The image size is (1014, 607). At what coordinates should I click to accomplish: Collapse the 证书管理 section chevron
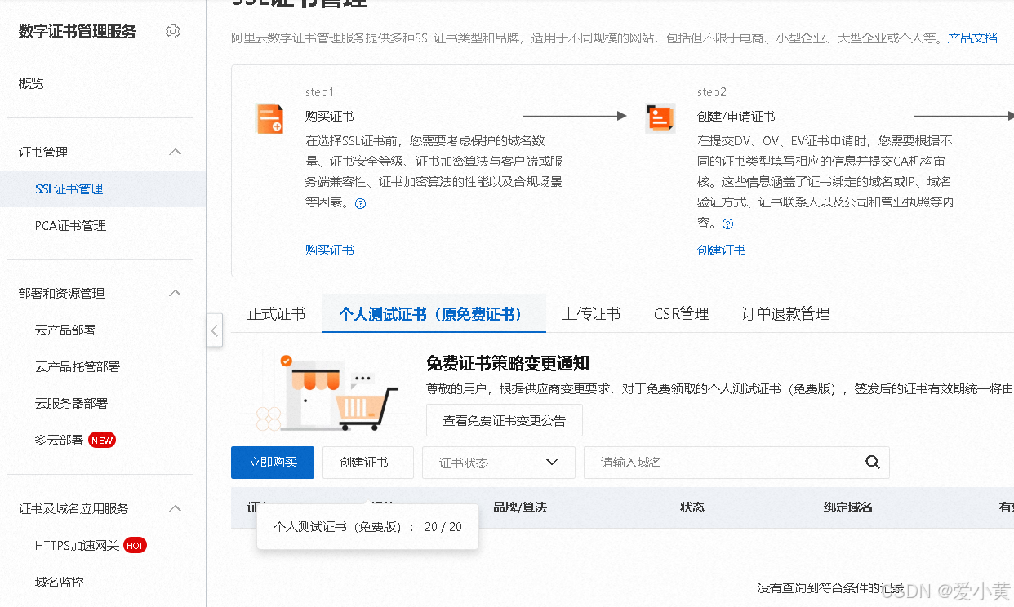click(175, 153)
